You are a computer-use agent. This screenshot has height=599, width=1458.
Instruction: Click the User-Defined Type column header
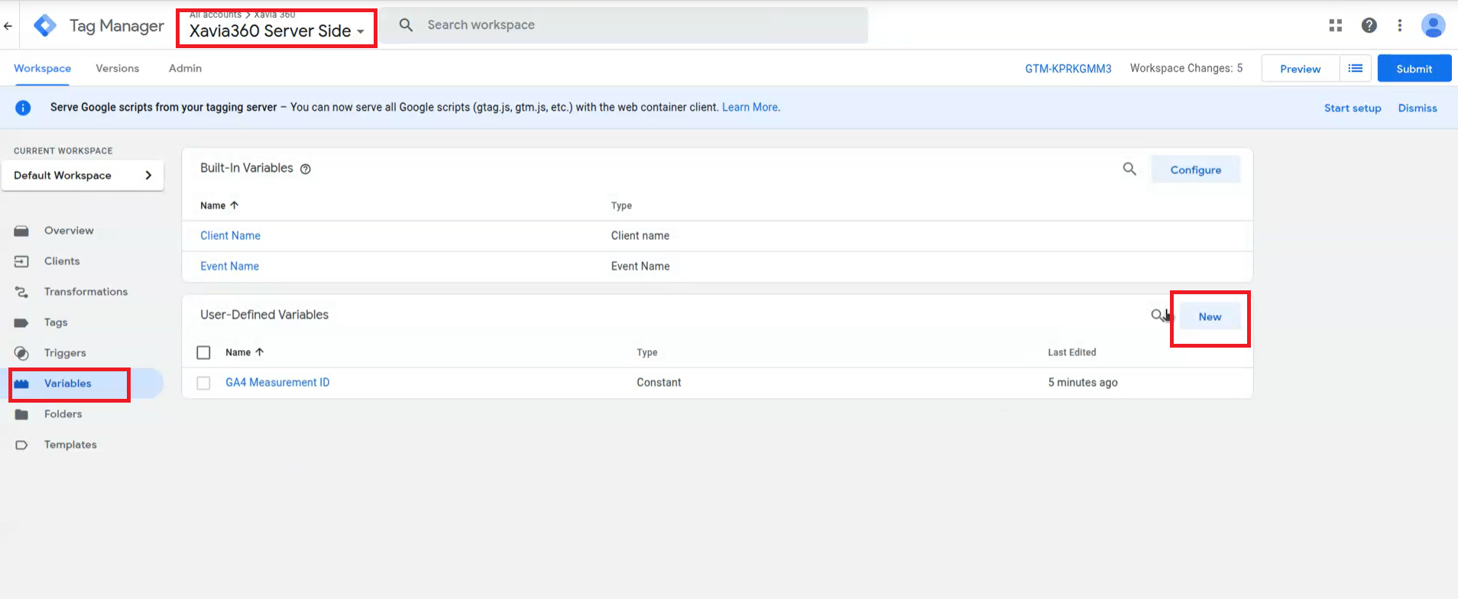647,352
